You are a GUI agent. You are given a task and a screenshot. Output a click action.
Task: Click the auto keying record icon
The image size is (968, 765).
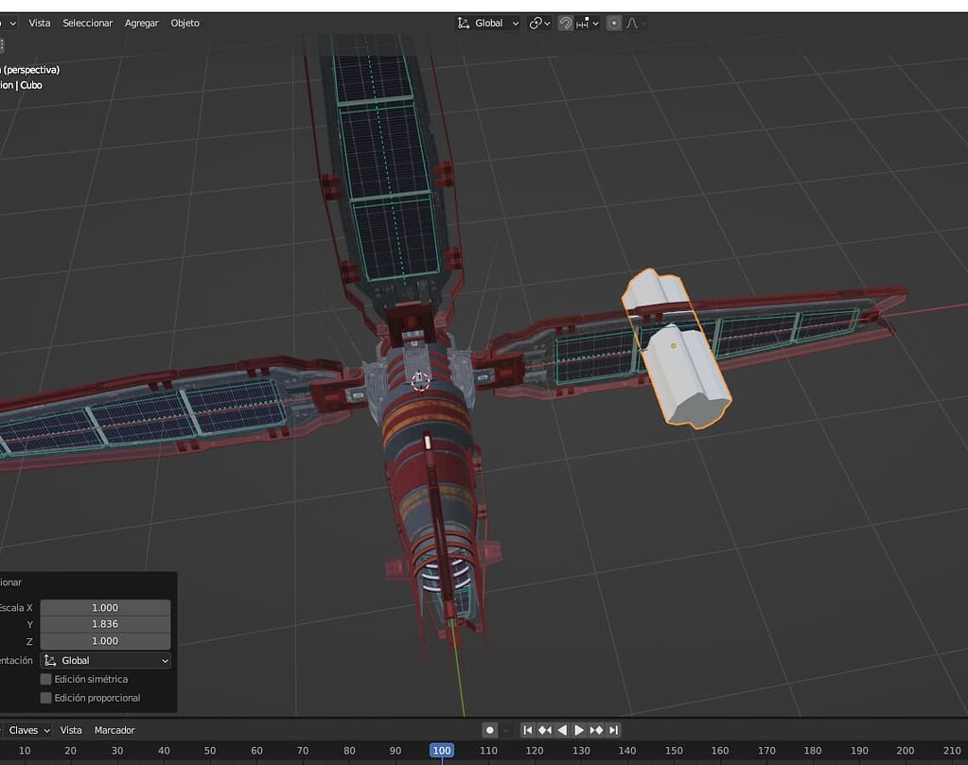(x=489, y=729)
